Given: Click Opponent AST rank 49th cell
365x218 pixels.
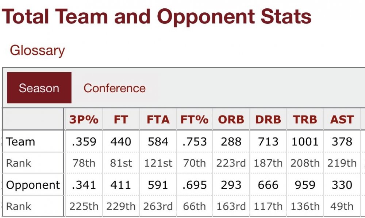Looking at the screenshot, I should (x=342, y=207).
